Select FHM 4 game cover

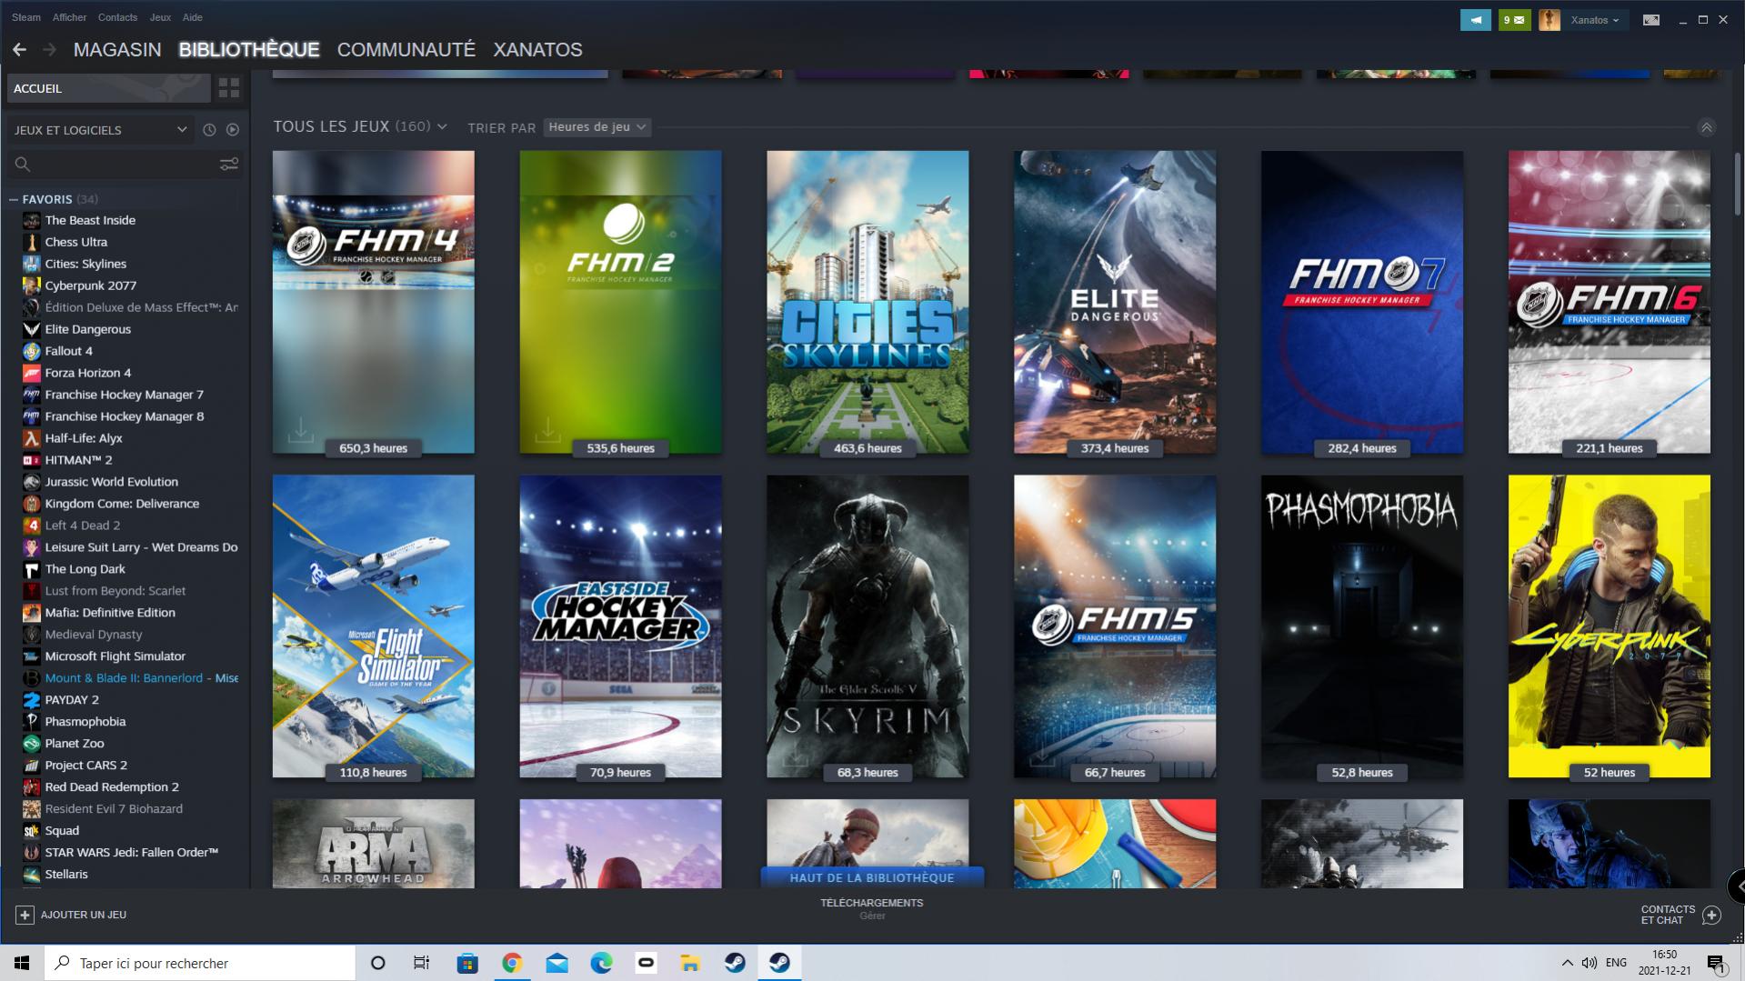click(x=373, y=302)
